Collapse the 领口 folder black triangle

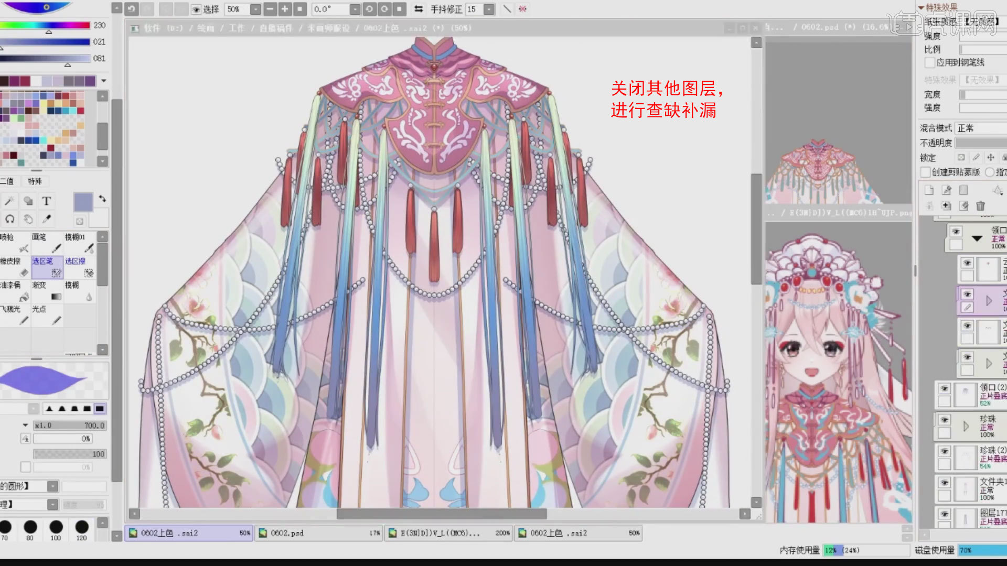tap(977, 238)
